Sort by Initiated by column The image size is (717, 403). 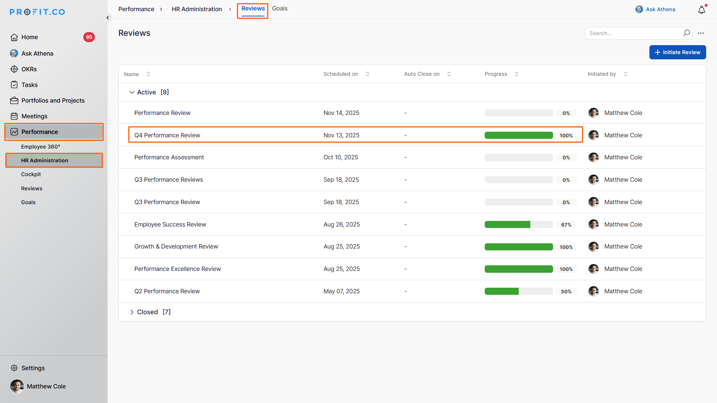[x=626, y=74]
